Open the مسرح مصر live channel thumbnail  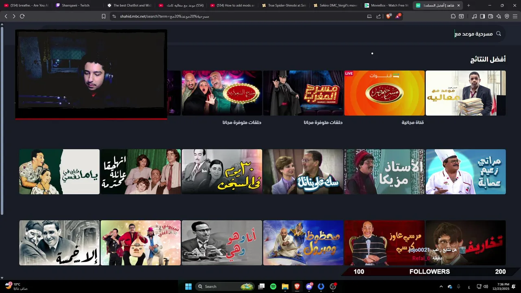(x=384, y=93)
